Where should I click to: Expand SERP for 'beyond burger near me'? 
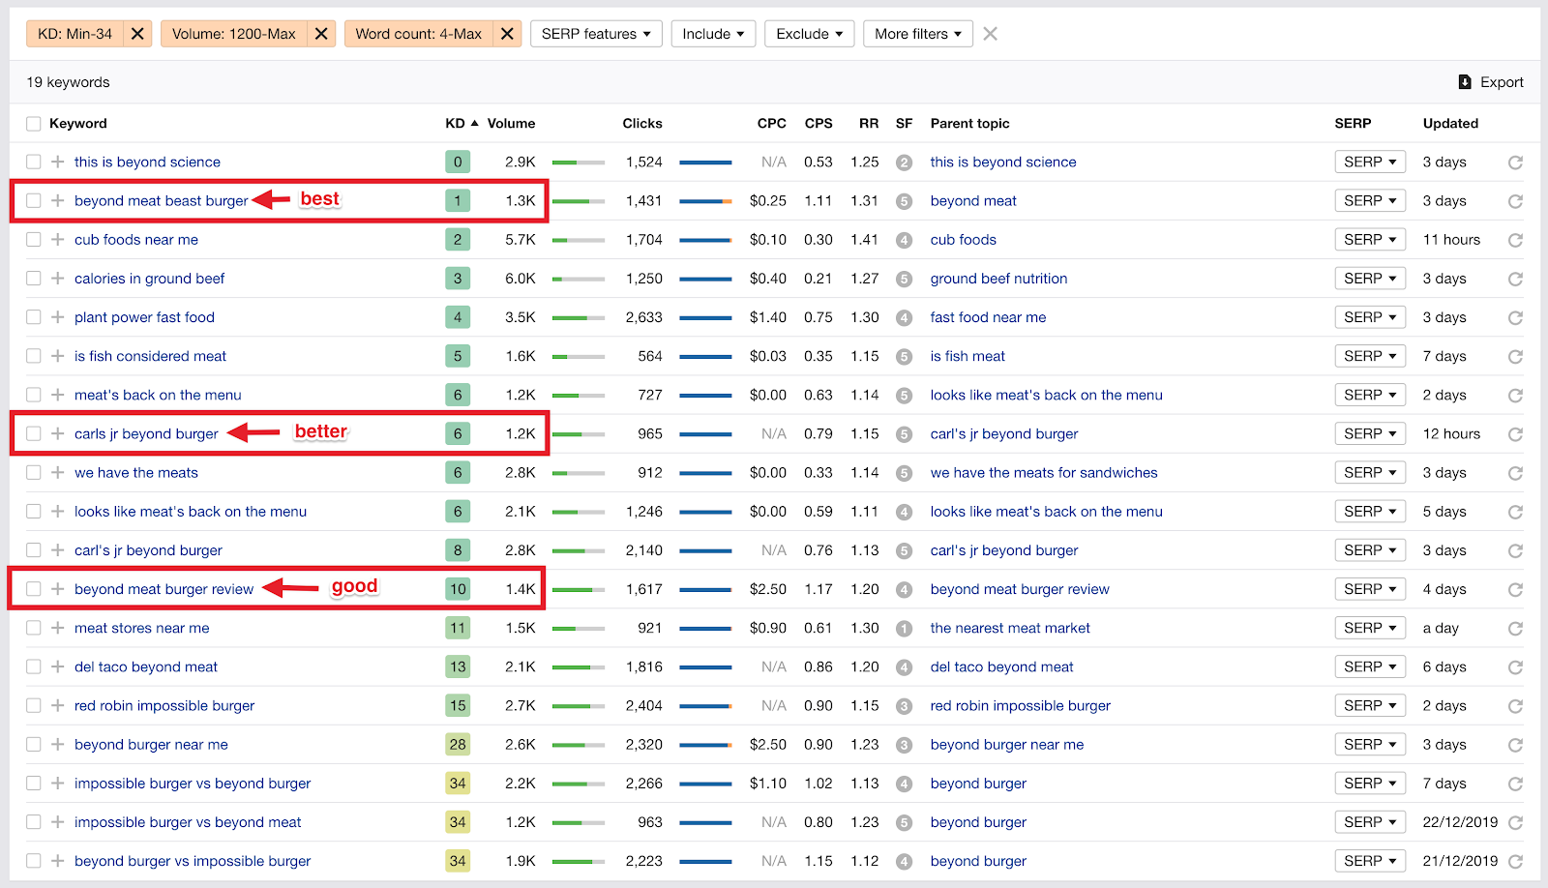1370,744
